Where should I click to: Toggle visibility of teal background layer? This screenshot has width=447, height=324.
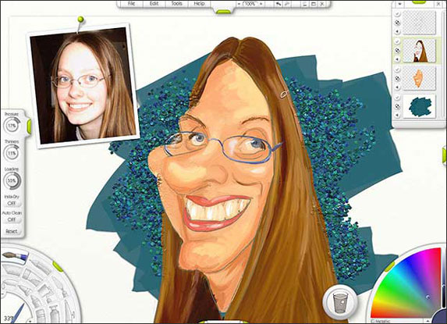(x=398, y=98)
